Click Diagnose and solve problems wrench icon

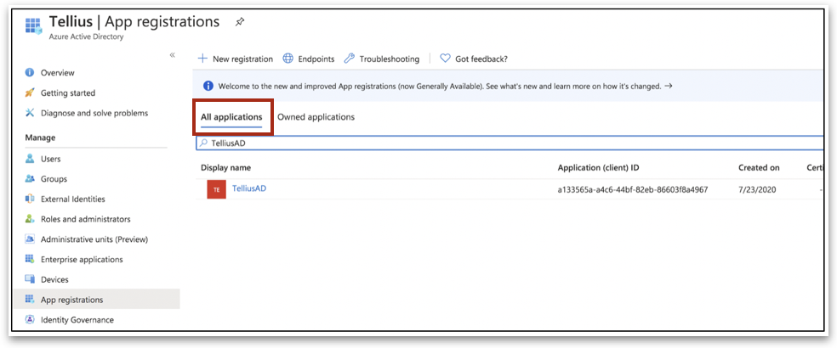(x=30, y=113)
